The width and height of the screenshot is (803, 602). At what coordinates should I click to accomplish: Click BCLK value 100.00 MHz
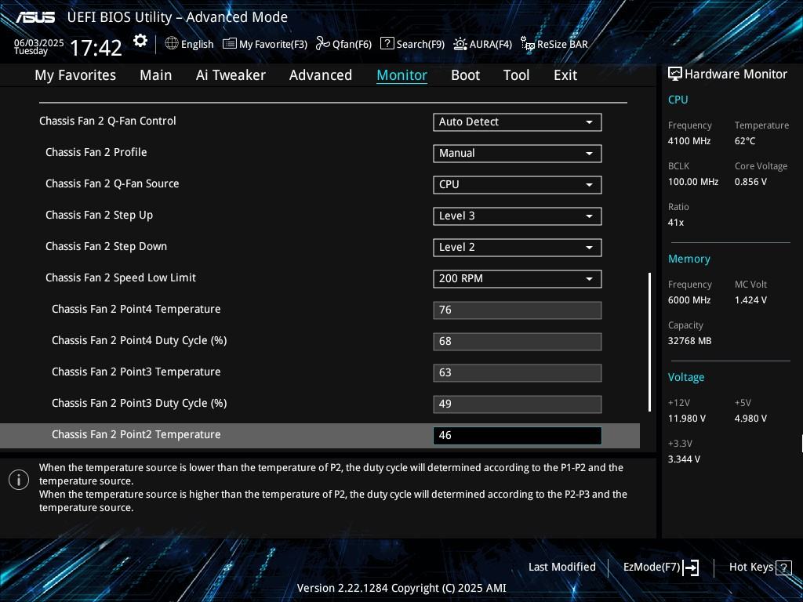(693, 182)
